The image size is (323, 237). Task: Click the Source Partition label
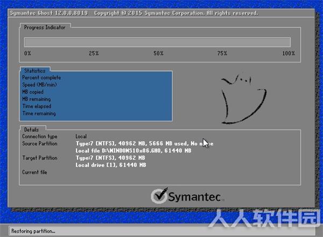[x=40, y=143]
